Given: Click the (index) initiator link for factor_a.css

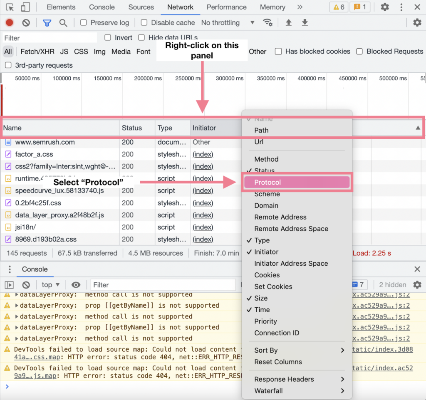Looking at the screenshot, I should (203, 154).
